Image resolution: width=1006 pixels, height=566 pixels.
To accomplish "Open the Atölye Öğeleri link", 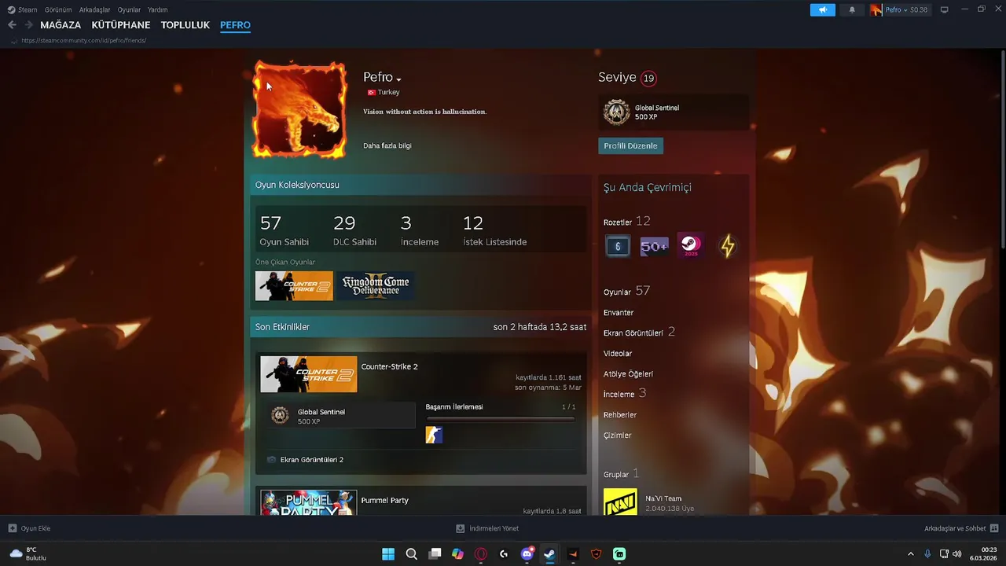I will [628, 374].
